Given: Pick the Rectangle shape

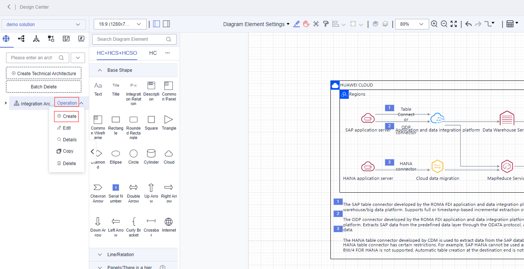Looking at the screenshot, I should coord(116,125).
